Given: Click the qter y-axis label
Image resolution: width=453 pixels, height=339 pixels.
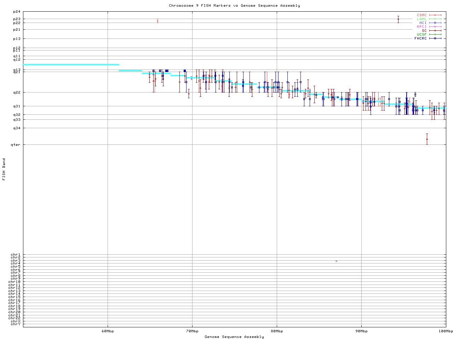Looking at the screenshot, I should tap(16, 144).
